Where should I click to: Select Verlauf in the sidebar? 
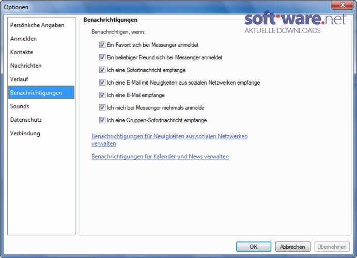click(41, 79)
